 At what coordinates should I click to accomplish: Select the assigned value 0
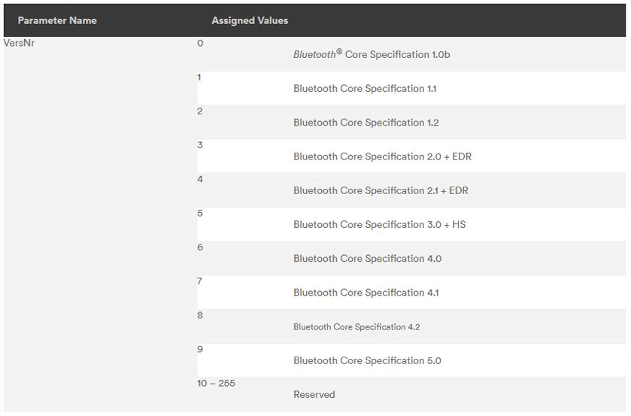[200, 43]
